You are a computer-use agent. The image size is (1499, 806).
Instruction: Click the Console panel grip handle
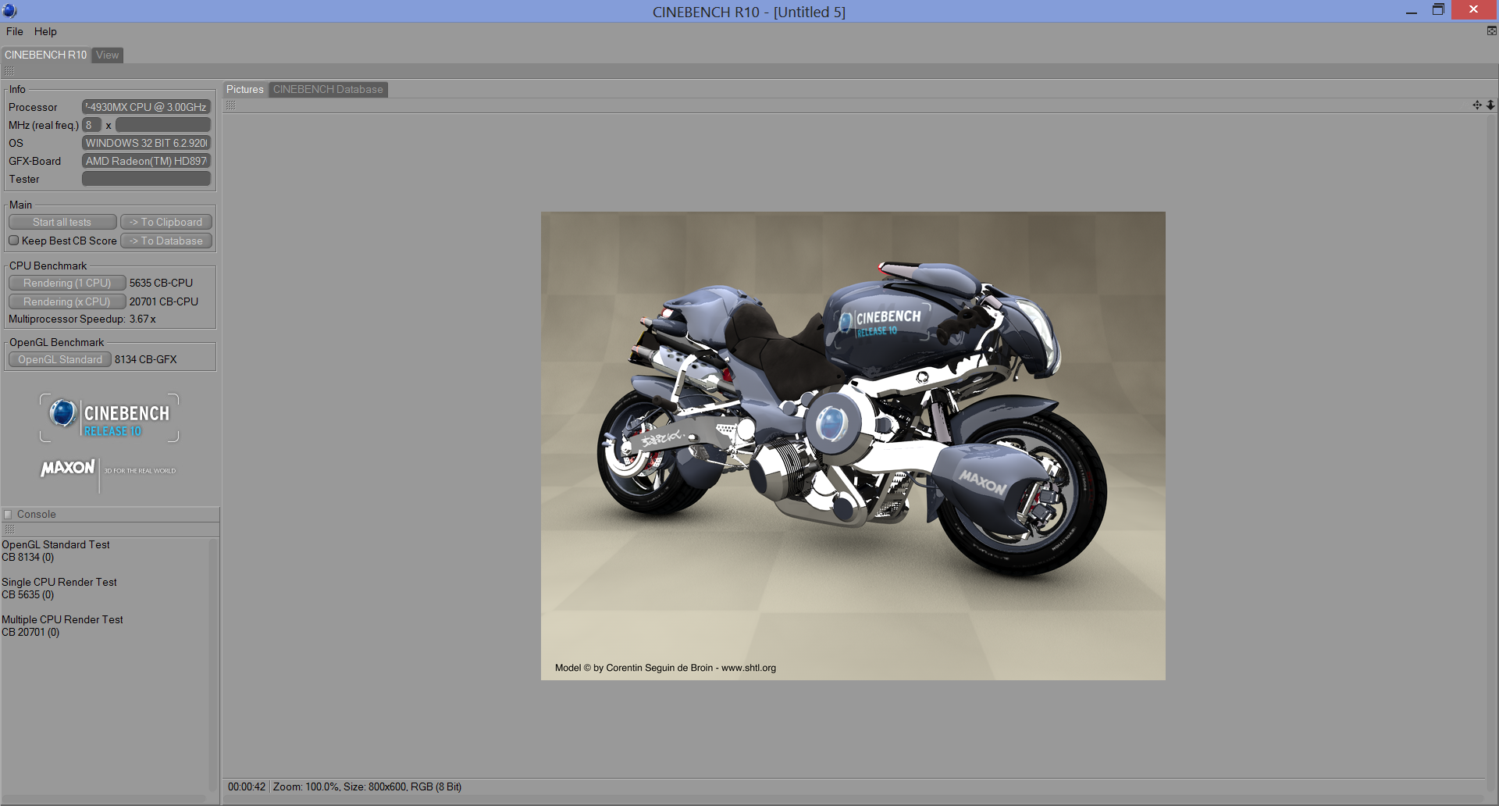(9, 530)
